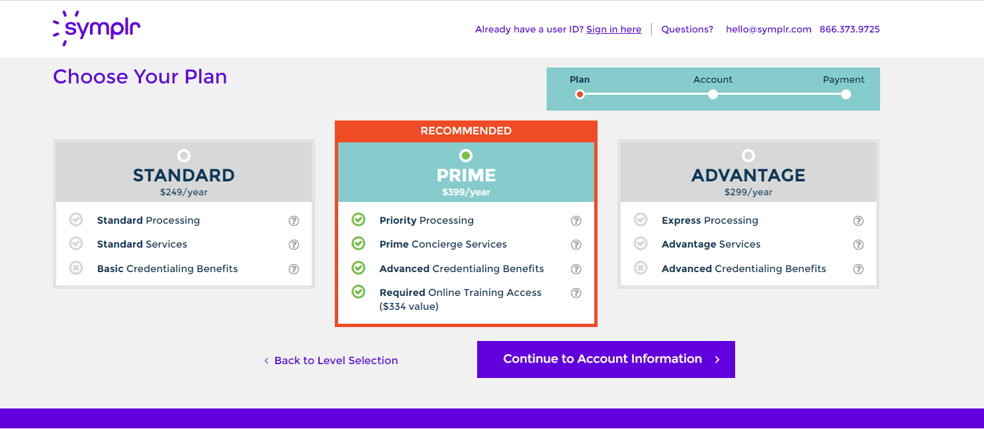
Task: Open help for Standard Services
Action: tap(294, 245)
